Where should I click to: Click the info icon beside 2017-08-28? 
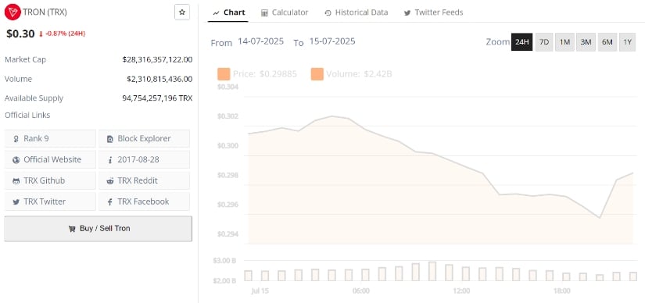pos(109,160)
